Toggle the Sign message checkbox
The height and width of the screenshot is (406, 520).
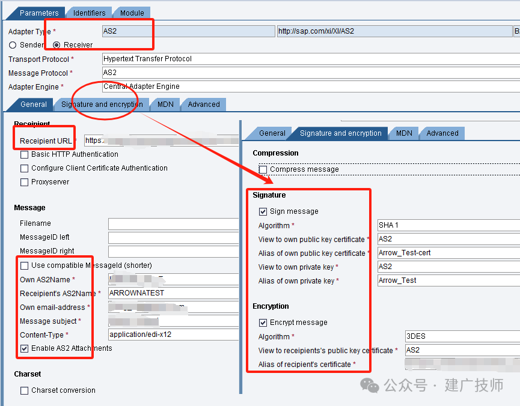(x=263, y=211)
